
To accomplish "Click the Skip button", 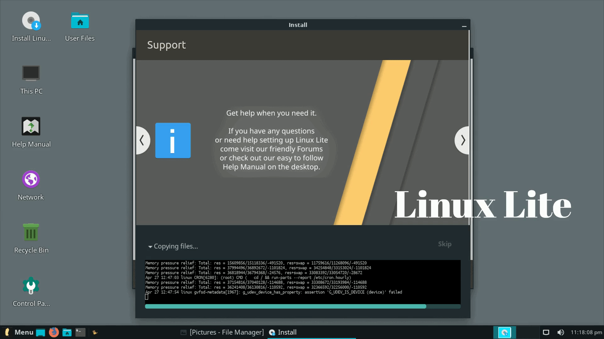I will pyautogui.click(x=445, y=244).
